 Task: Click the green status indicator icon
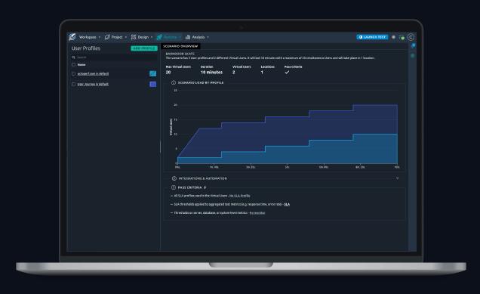point(402,37)
